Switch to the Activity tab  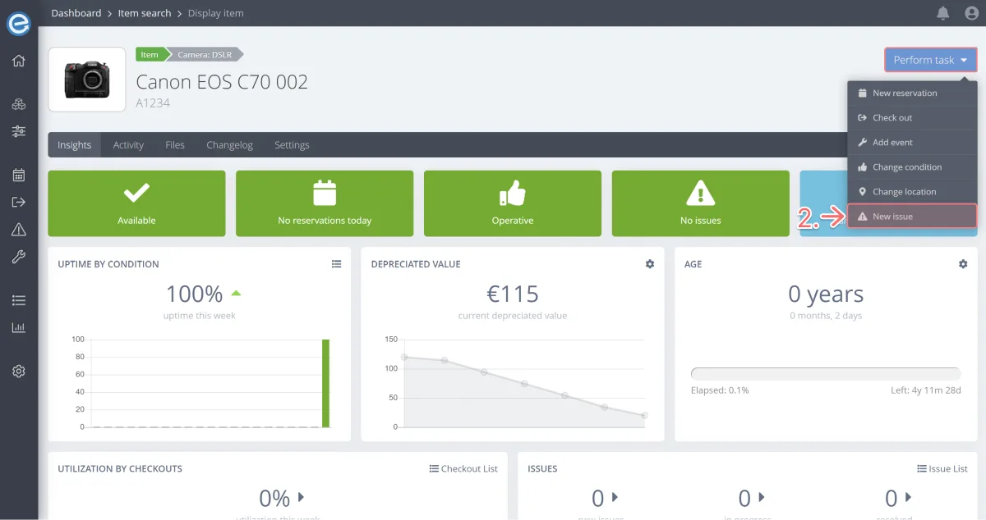[128, 145]
